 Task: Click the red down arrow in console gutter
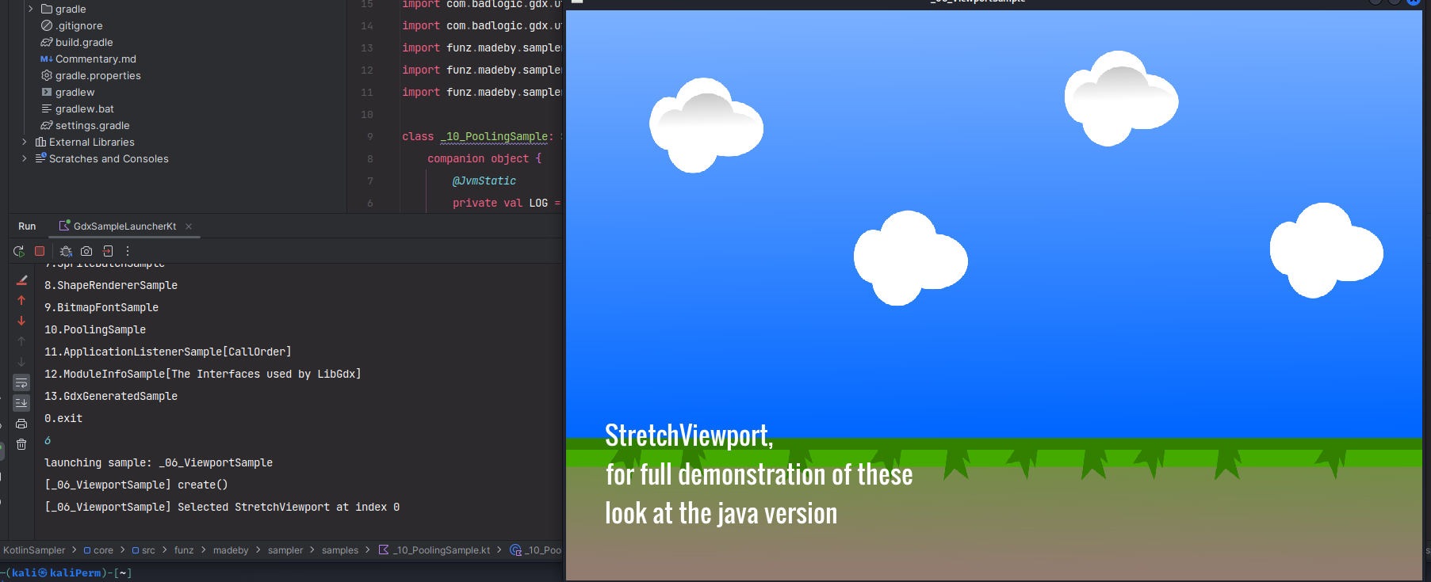click(x=21, y=321)
